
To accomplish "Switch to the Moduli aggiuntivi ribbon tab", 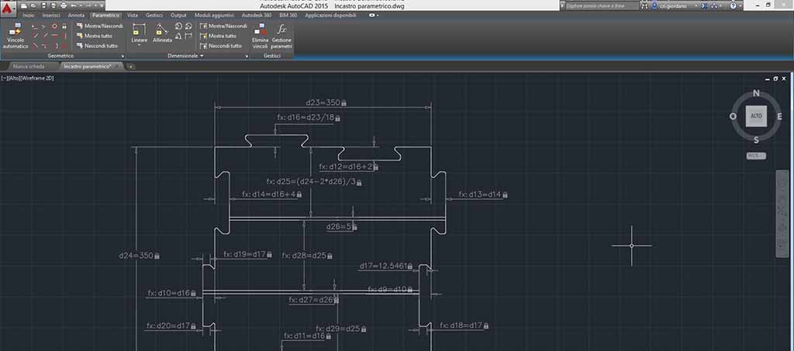I will click(x=216, y=15).
